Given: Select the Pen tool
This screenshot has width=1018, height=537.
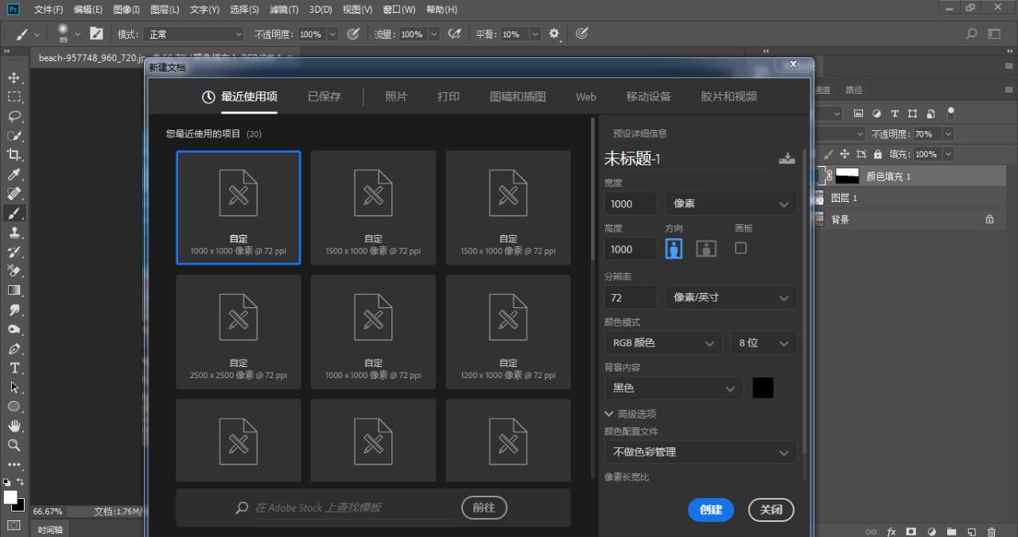Looking at the screenshot, I should (x=14, y=349).
